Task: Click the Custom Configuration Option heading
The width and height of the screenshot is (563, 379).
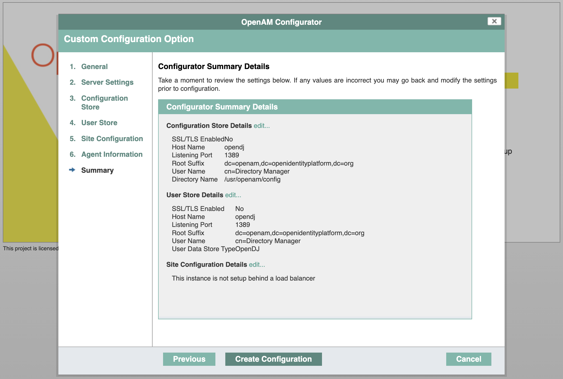Action: coord(129,39)
